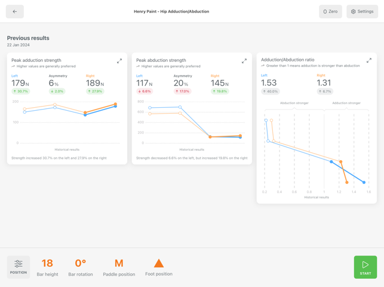
Task: Click the 40.0% ratio change badge
Action: click(271, 92)
